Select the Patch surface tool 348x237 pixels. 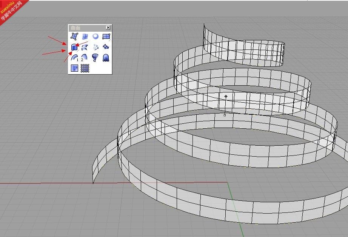pyautogui.click(x=106, y=47)
